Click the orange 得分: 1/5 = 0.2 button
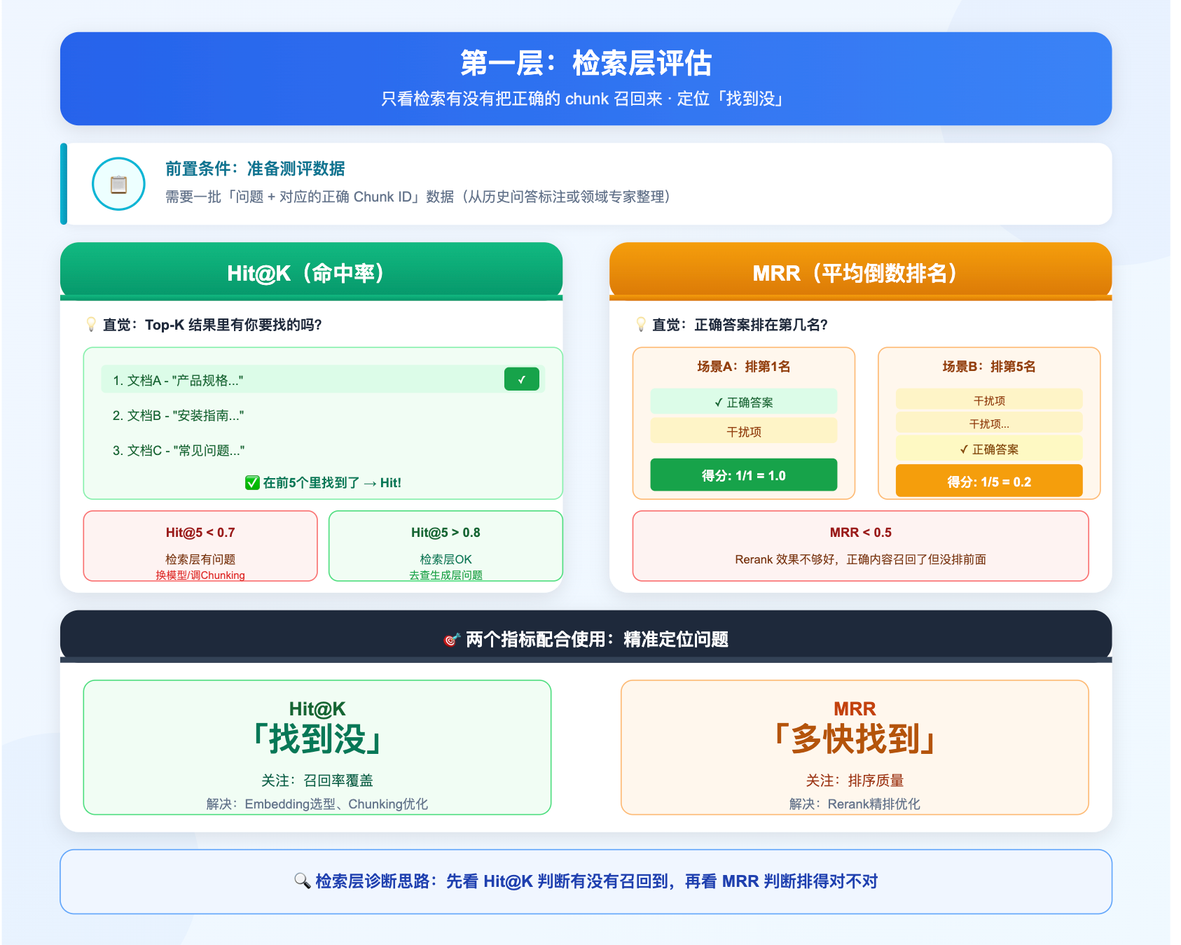Screen dimensions: 1181x945 pos(988,482)
